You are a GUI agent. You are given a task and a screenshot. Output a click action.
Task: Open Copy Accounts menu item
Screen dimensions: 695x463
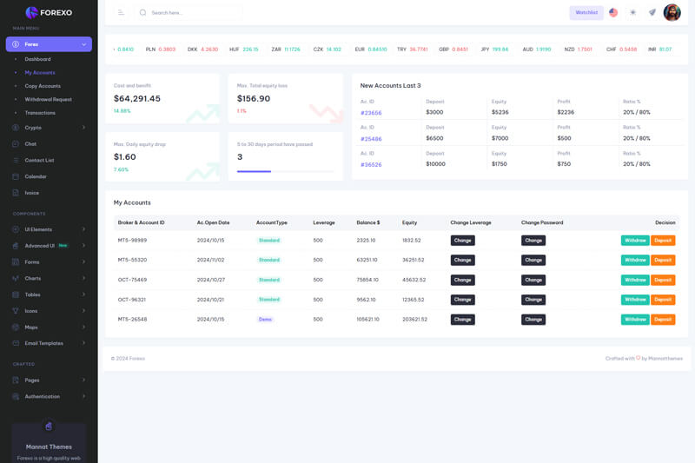point(43,86)
